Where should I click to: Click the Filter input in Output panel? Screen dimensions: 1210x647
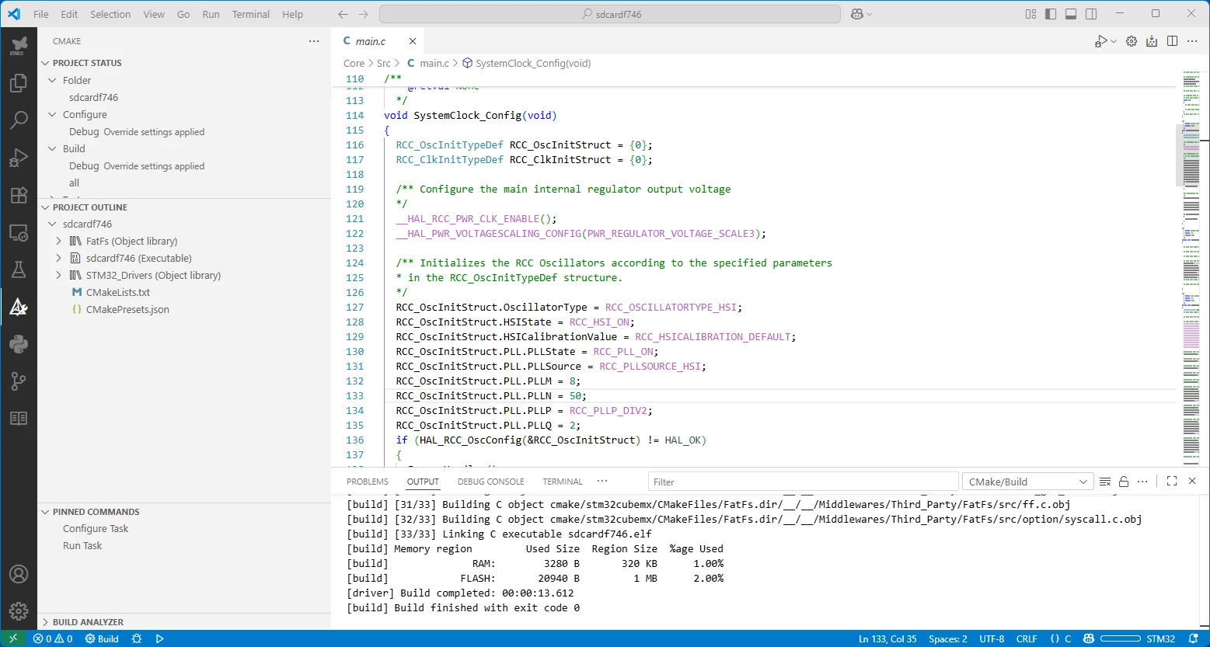(x=804, y=482)
